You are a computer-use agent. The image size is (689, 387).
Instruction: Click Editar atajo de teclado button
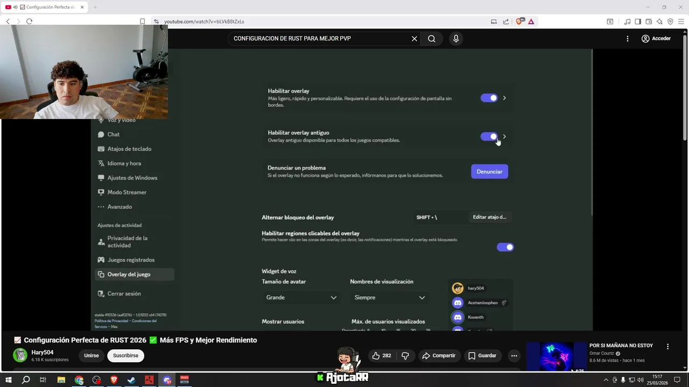coord(489,217)
